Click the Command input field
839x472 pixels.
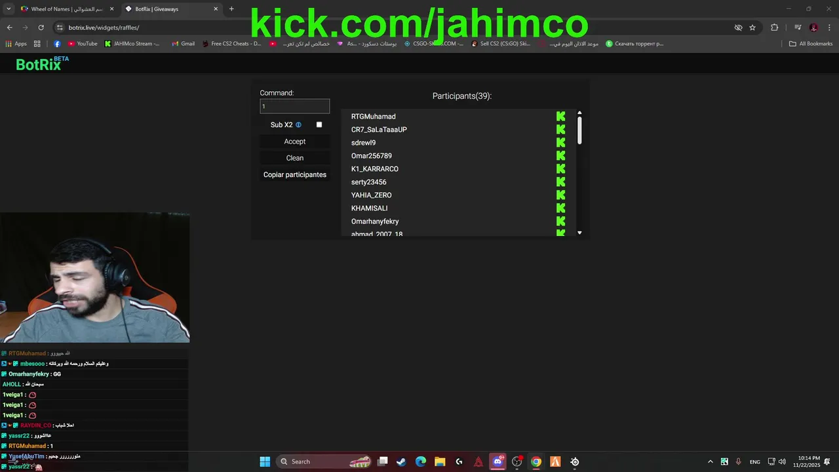point(295,106)
